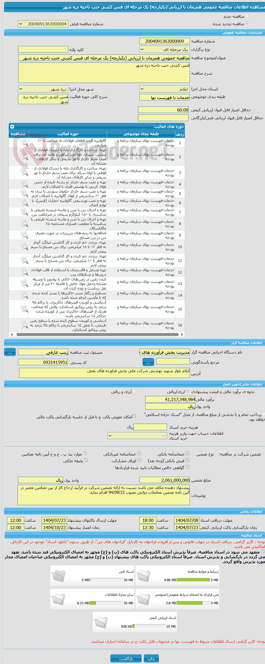Click the horizontal scrollbar of activity table

click(97, 334)
